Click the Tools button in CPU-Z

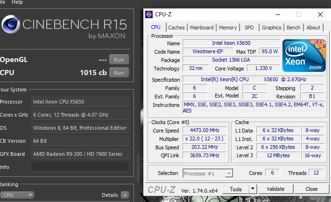(x=236, y=189)
